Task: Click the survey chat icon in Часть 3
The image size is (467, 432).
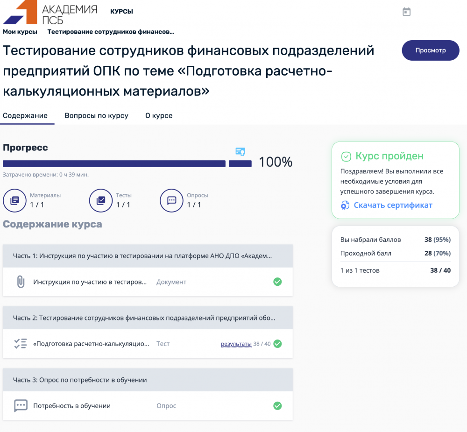Action: [21, 405]
